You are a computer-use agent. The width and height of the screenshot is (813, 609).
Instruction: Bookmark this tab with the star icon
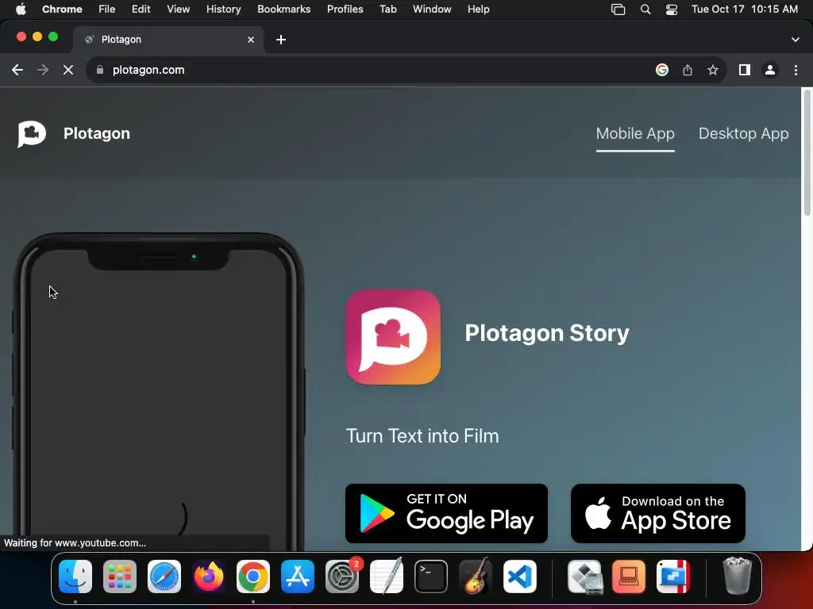tap(713, 70)
